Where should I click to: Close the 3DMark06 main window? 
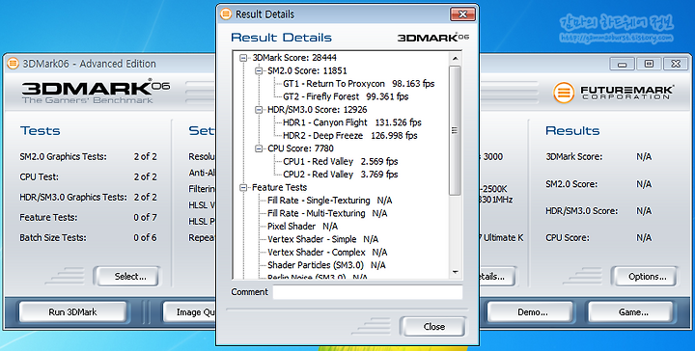coord(676,65)
